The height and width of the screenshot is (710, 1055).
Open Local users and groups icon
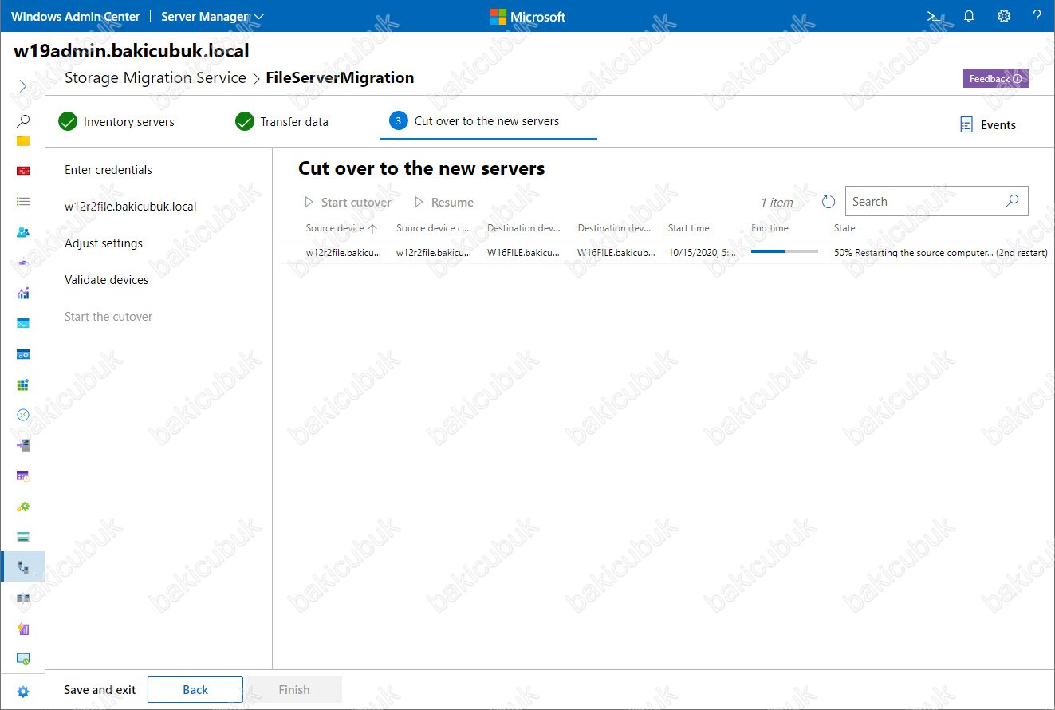pos(23,232)
